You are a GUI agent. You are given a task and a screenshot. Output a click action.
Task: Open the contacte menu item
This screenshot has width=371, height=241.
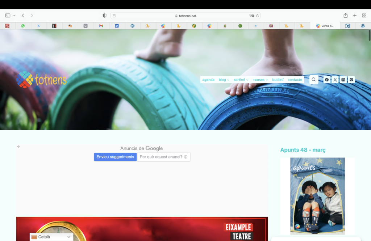295,80
